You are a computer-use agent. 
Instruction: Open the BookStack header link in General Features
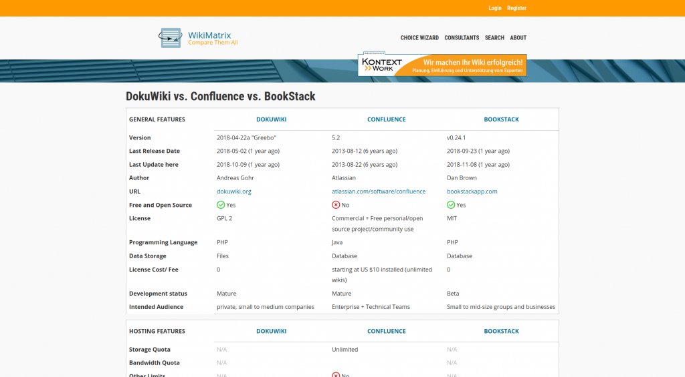point(501,119)
